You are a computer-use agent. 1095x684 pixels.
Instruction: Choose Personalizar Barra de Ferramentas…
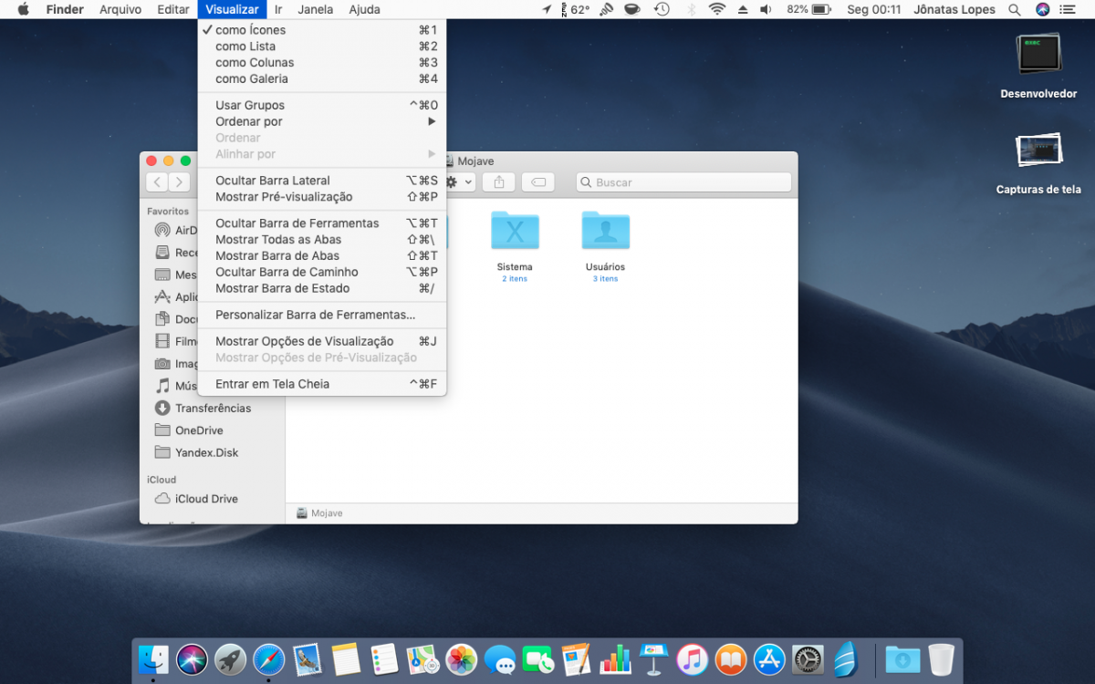(x=322, y=316)
